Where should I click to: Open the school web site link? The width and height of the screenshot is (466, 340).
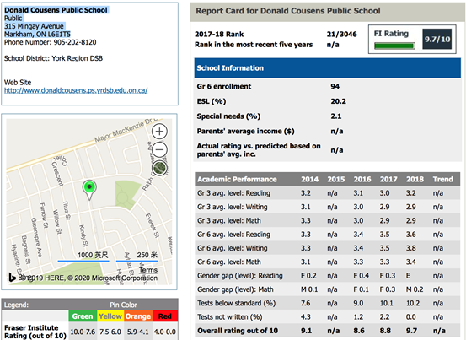coord(76,90)
